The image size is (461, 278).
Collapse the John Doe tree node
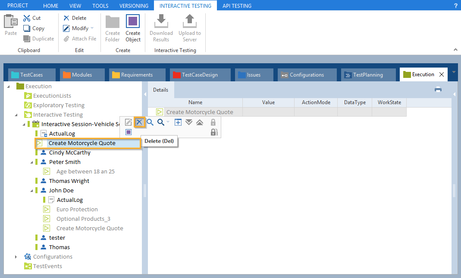(31, 191)
